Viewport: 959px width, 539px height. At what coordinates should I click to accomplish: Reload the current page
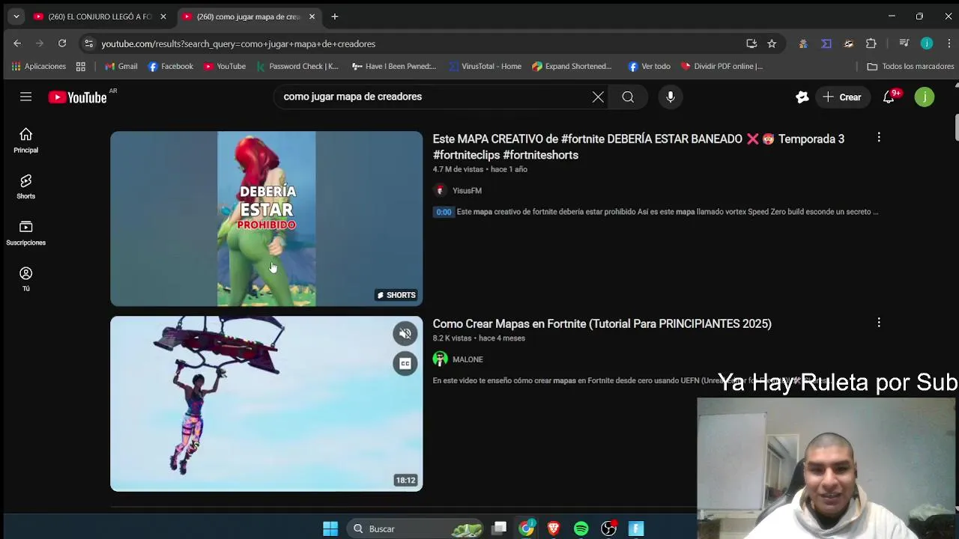pyautogui.click(x=62, y=43)
